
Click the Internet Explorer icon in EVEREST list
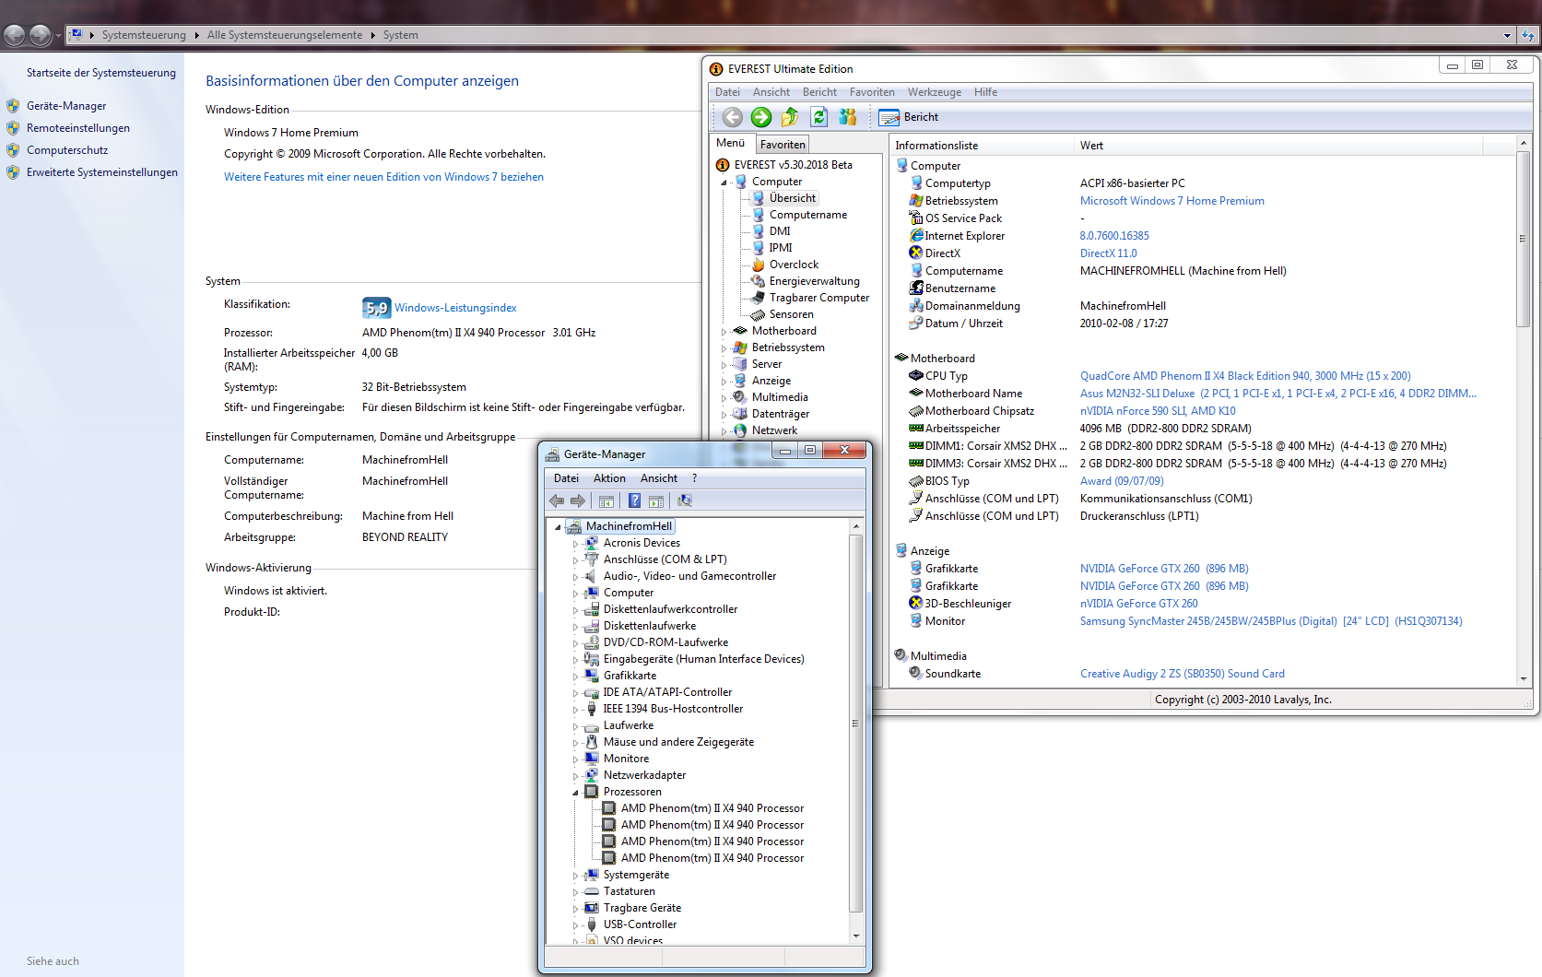[916, 236]
